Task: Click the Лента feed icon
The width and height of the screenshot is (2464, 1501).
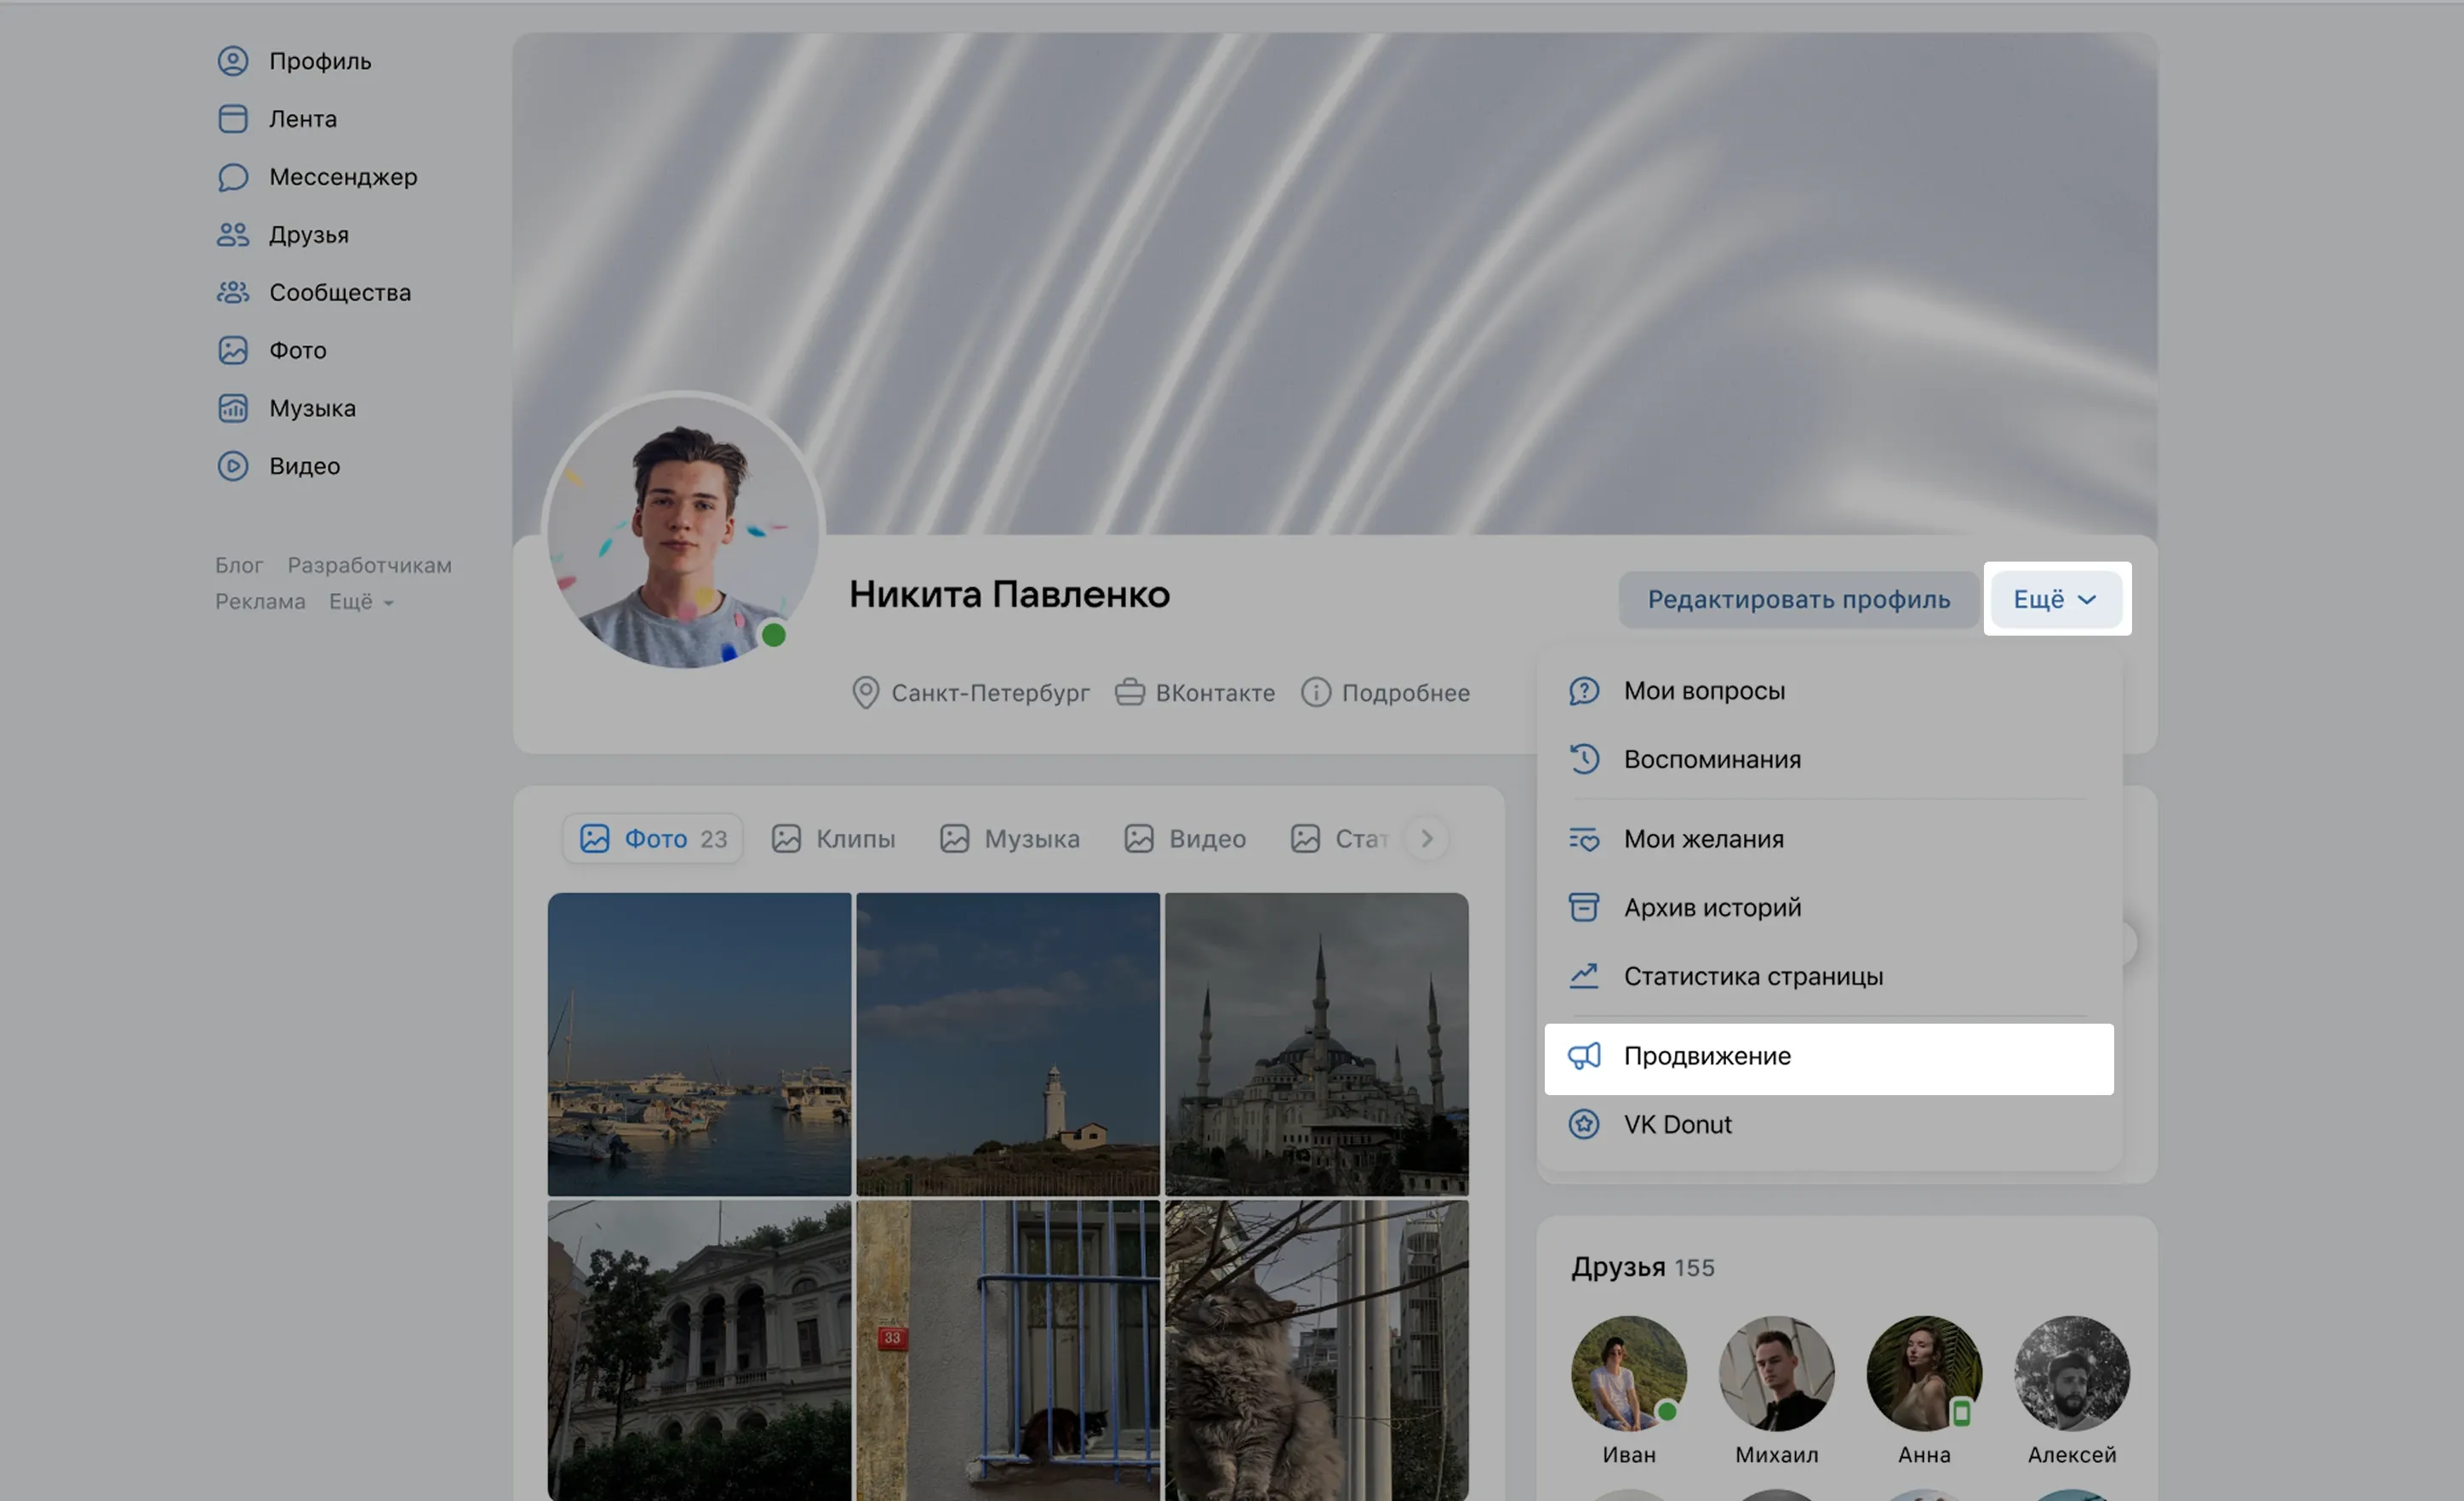Action: 233,119
